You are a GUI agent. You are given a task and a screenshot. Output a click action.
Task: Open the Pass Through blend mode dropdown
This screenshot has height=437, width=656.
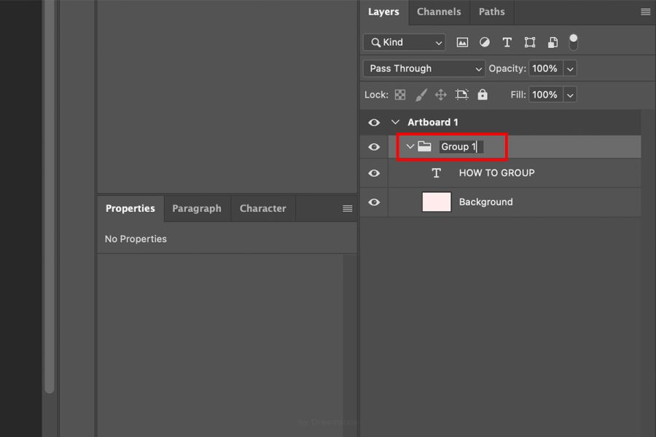423,68
